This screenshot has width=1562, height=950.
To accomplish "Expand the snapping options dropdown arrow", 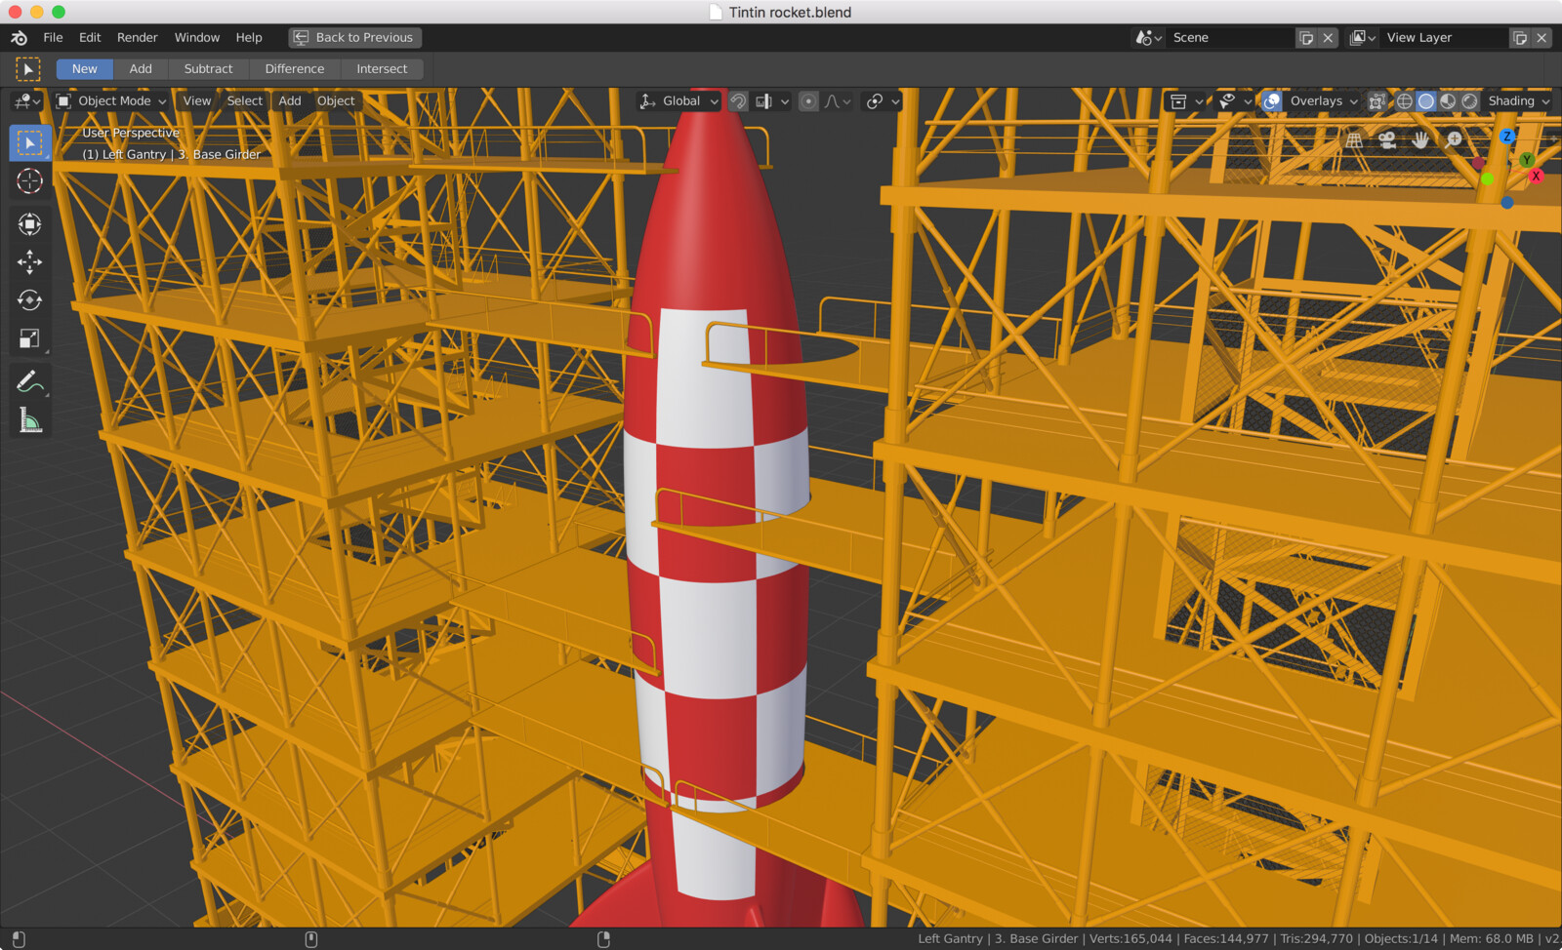I will point(785,100).
